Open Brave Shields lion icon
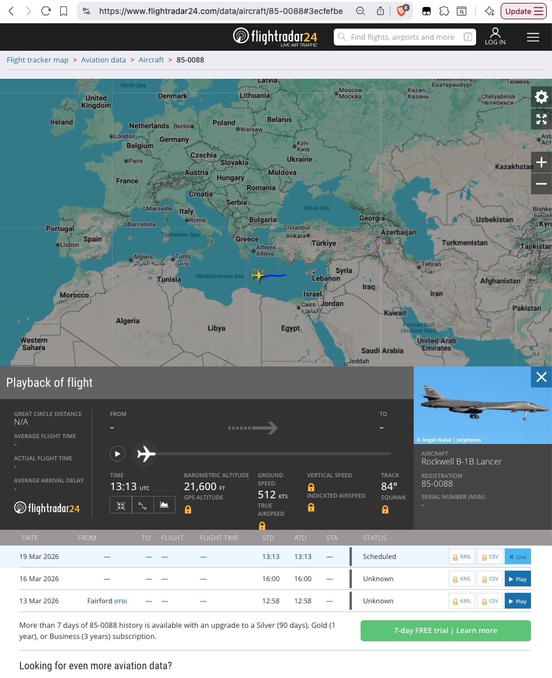 click(401, 11)
